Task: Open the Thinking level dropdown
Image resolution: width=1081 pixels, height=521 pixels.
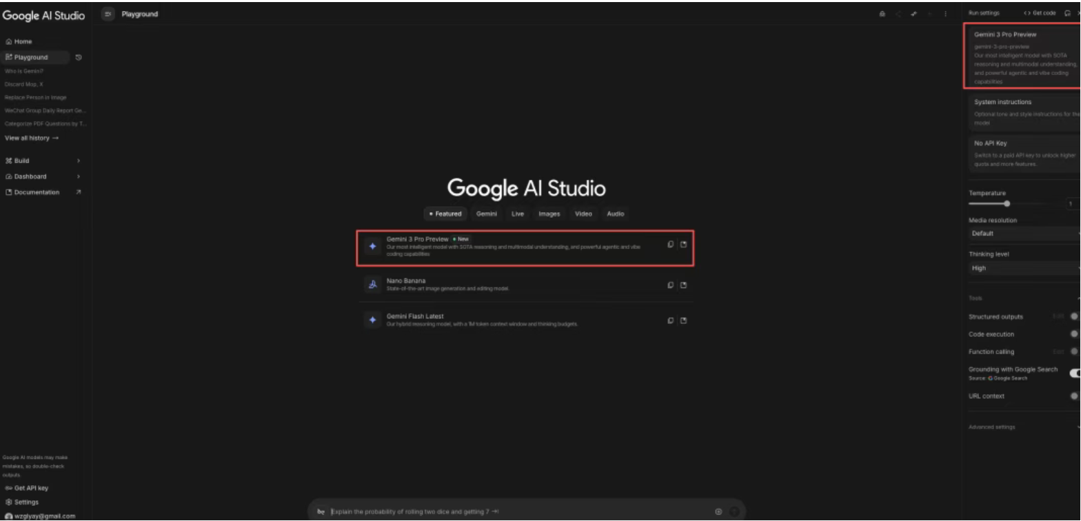Action: [x=1024, y=268]
